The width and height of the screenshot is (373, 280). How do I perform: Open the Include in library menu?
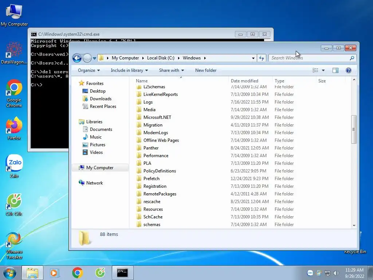click(x=129, y=70)
